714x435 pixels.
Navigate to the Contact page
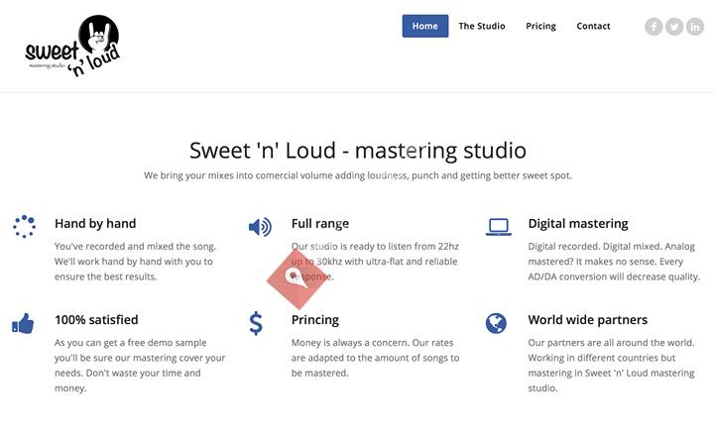point(593,26)
